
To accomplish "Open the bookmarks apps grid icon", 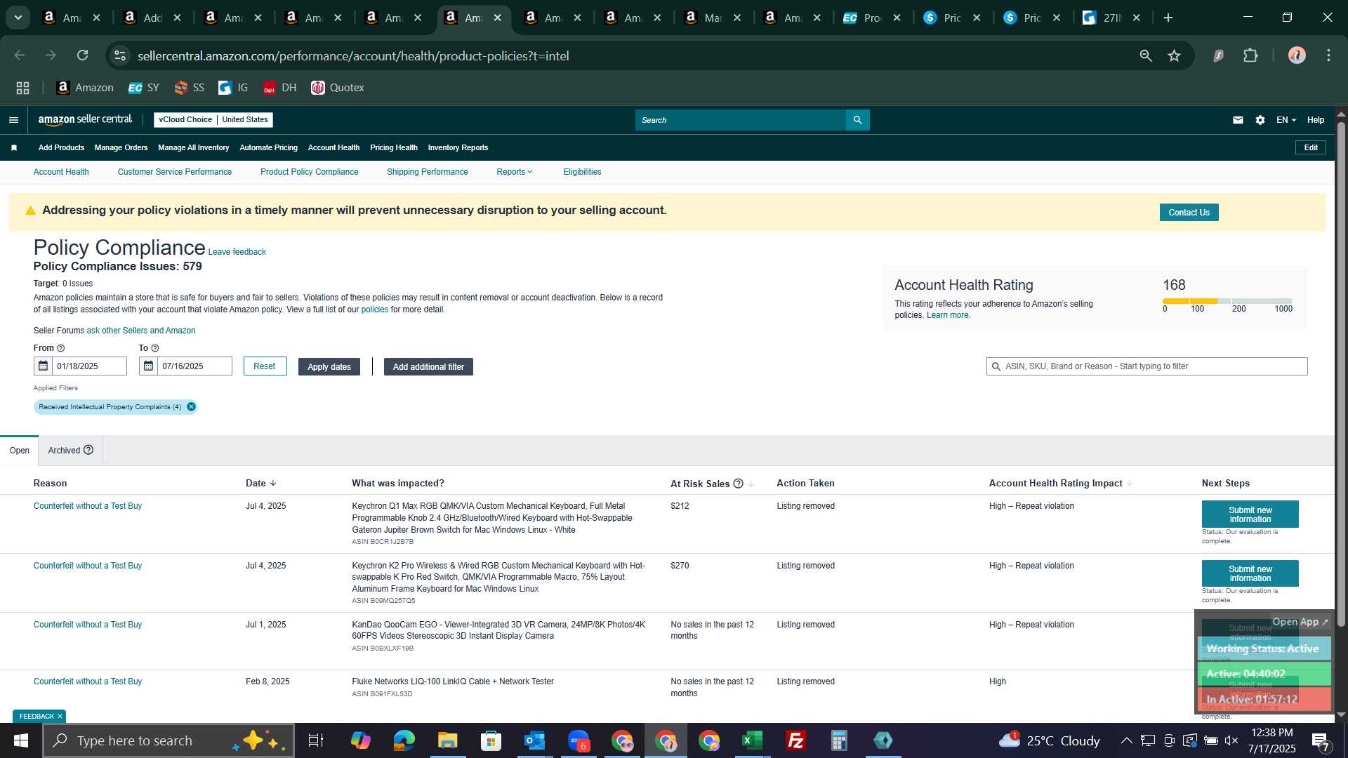I will tap(22, 88).
